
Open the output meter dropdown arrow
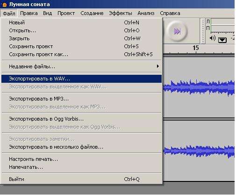[222, 40]
